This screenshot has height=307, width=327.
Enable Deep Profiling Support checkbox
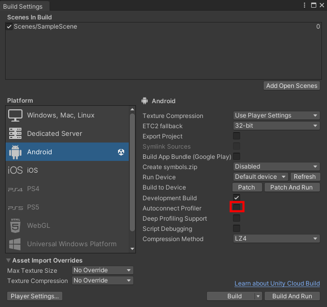coord(237,218)
